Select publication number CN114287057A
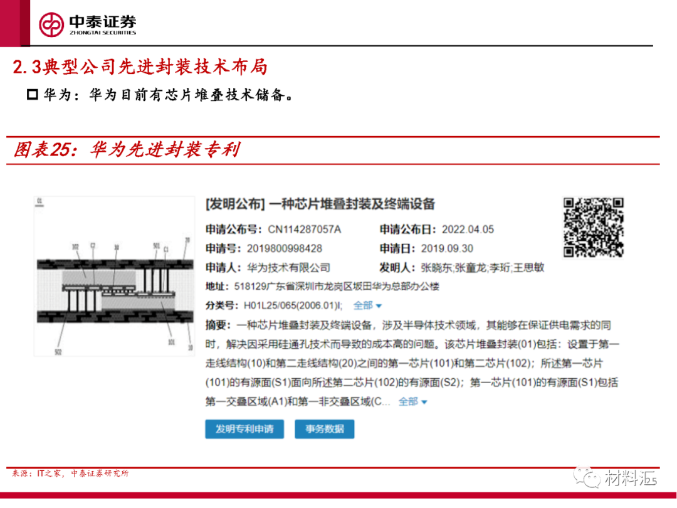 point(305,230)
